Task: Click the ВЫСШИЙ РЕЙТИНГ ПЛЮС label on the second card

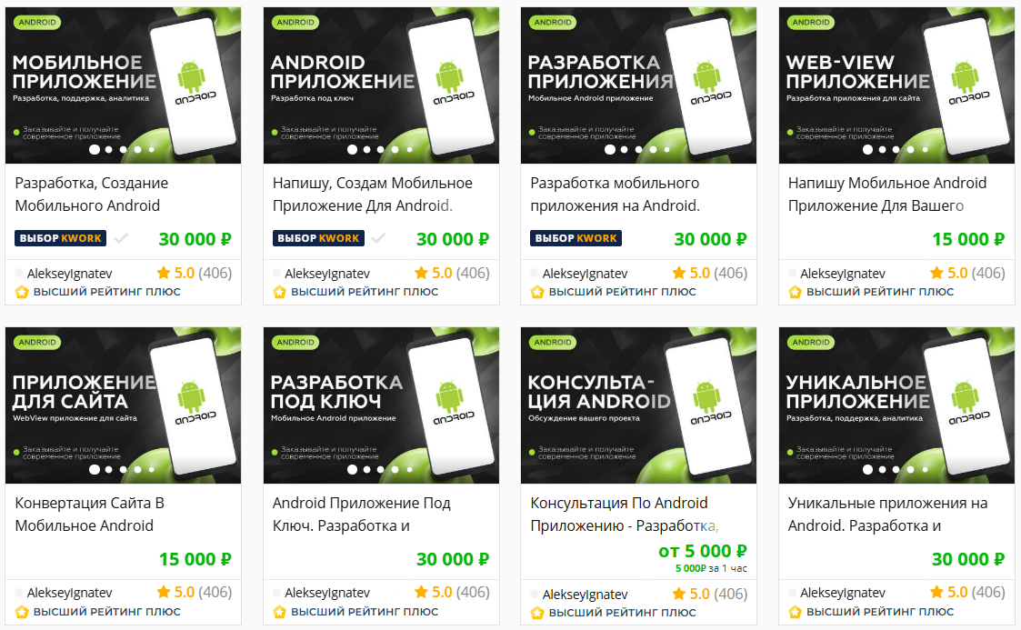Action: [365, 292]
